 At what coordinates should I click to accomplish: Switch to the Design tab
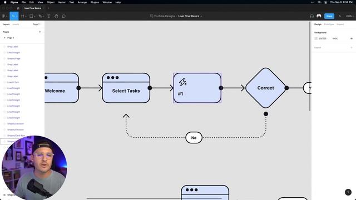pos(318,24)
